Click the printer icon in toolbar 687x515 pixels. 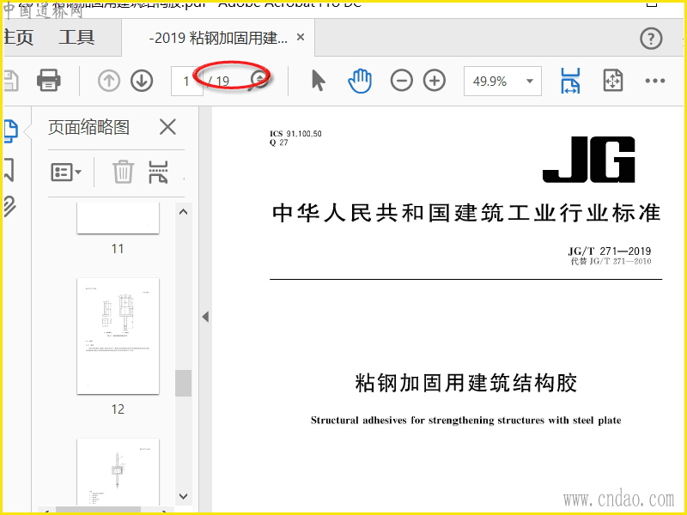tap(49, 80)
